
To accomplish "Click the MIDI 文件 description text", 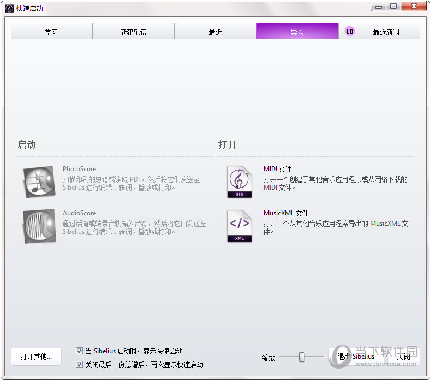I will 335,183.
